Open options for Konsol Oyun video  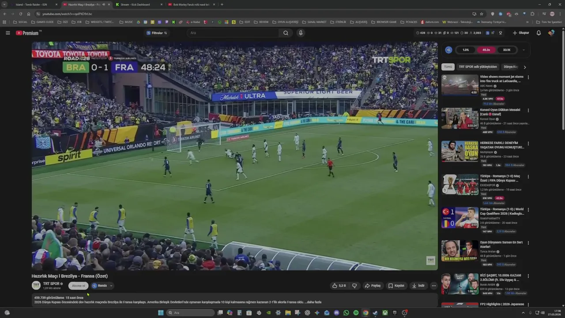pos(528,110)
